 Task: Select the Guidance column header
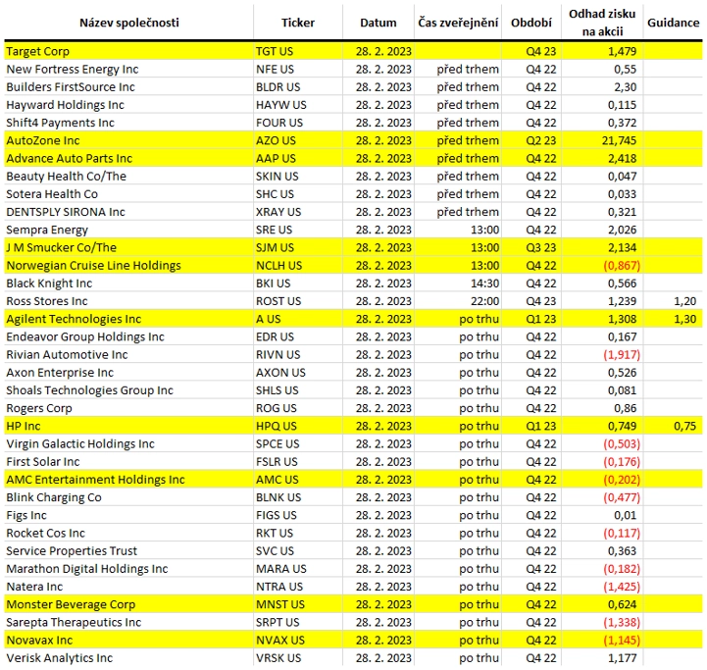point(673,23)
